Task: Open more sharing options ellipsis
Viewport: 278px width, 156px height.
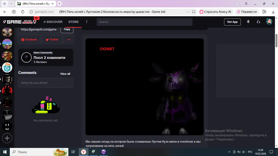Action: coord(69,40)
